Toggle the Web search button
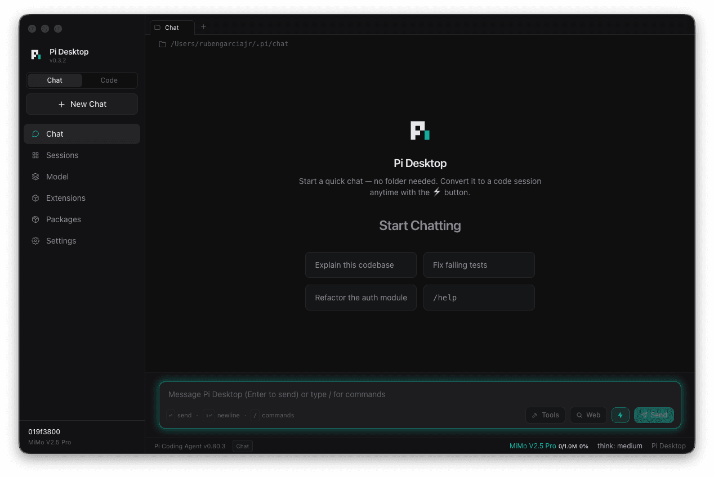This screenshot has width=714, height=477. pos(588,415)
